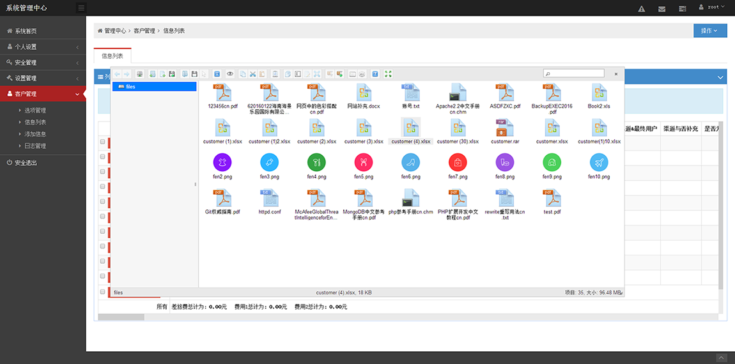Click 管理中心 in the breadcrumb
735x364 pixels.
click(115, 31)
